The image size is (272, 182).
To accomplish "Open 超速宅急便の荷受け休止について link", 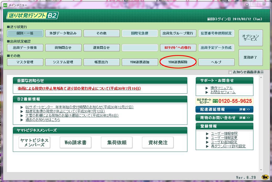I will pos(65,111).
